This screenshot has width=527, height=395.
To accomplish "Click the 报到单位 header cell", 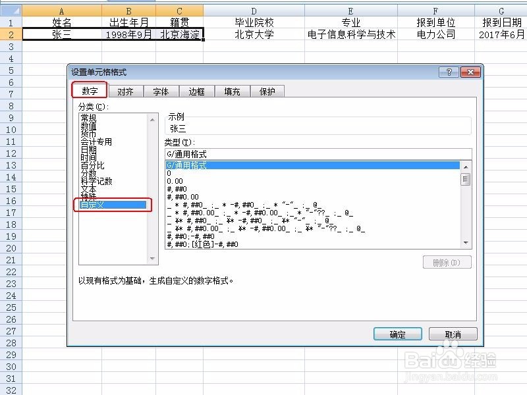I will pyautogui.click(x=436, y=22).
